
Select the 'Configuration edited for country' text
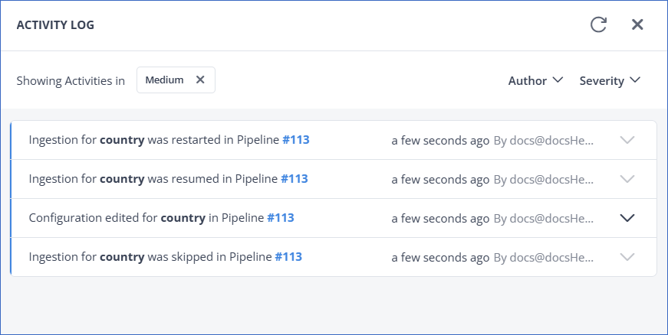pyautogui.click(x=117, y=218)
